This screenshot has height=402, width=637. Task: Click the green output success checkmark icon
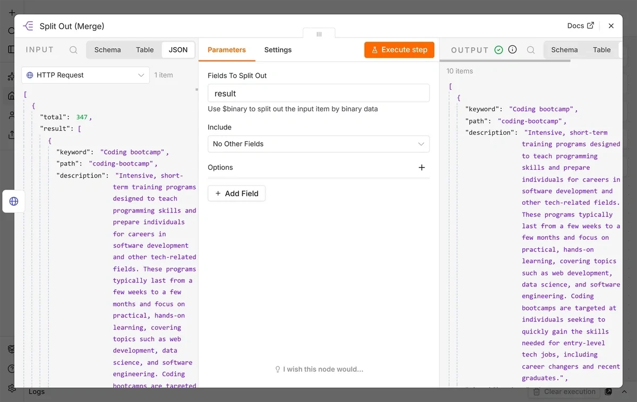(x=498, y=49)
